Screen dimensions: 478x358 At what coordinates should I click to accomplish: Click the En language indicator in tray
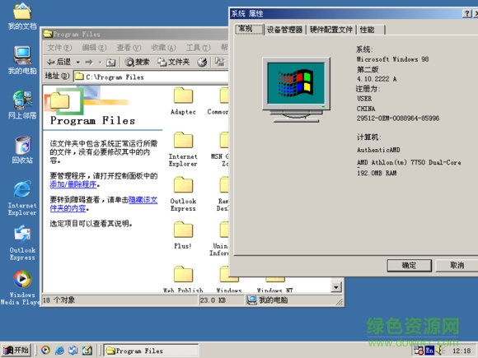click(x=429, y=351)
